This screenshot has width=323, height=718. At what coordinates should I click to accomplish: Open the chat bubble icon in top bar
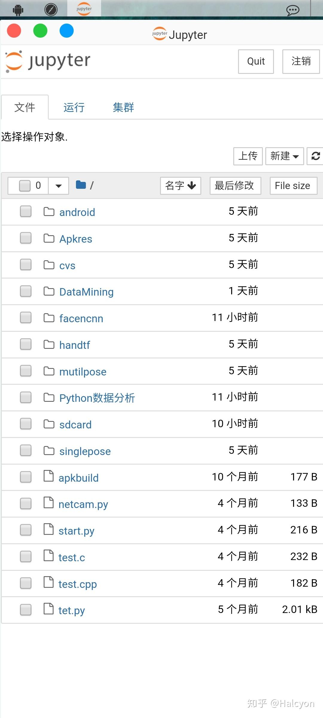click(292, 10)
